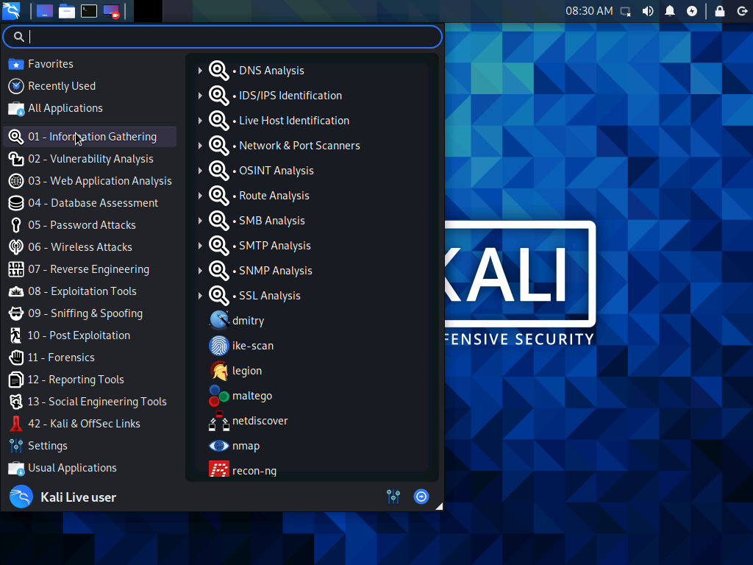Open the Kali dragon applications menu button
The height and width of the screenshot is (565, 753).
pos(10,10)
